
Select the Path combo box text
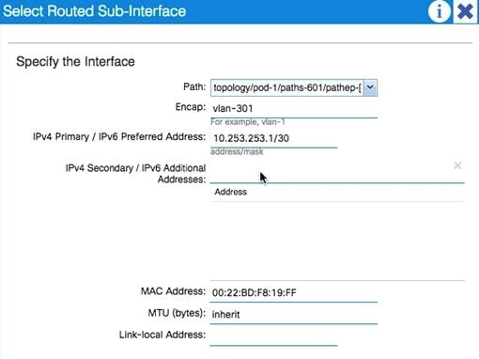pos(287,87)
